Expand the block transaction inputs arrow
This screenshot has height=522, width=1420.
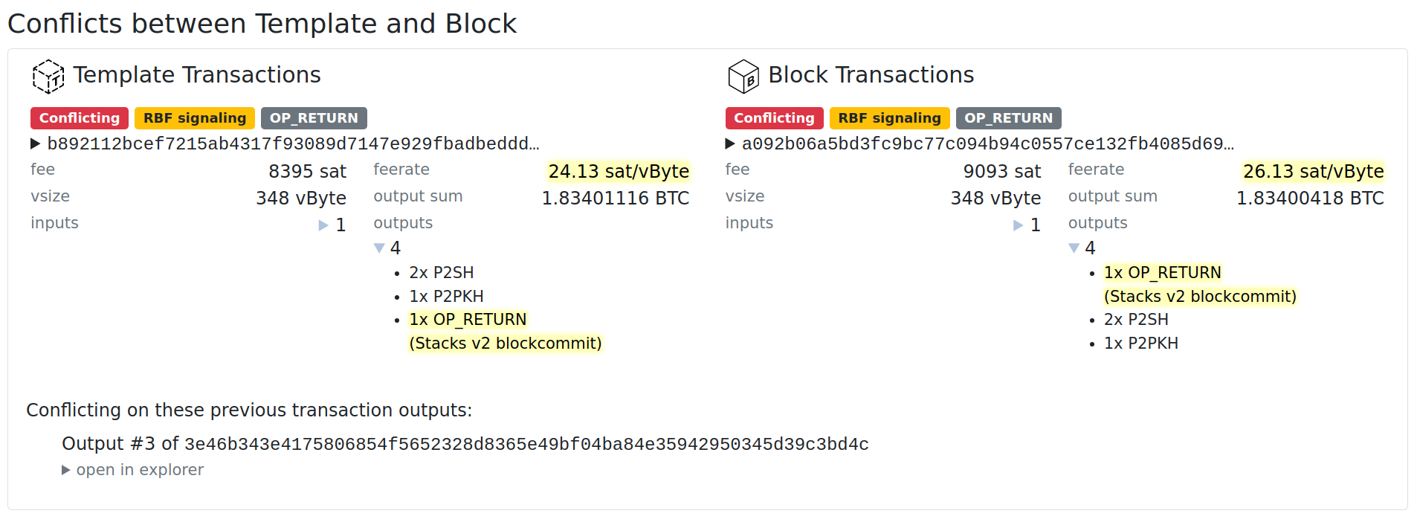(1019, 225)
